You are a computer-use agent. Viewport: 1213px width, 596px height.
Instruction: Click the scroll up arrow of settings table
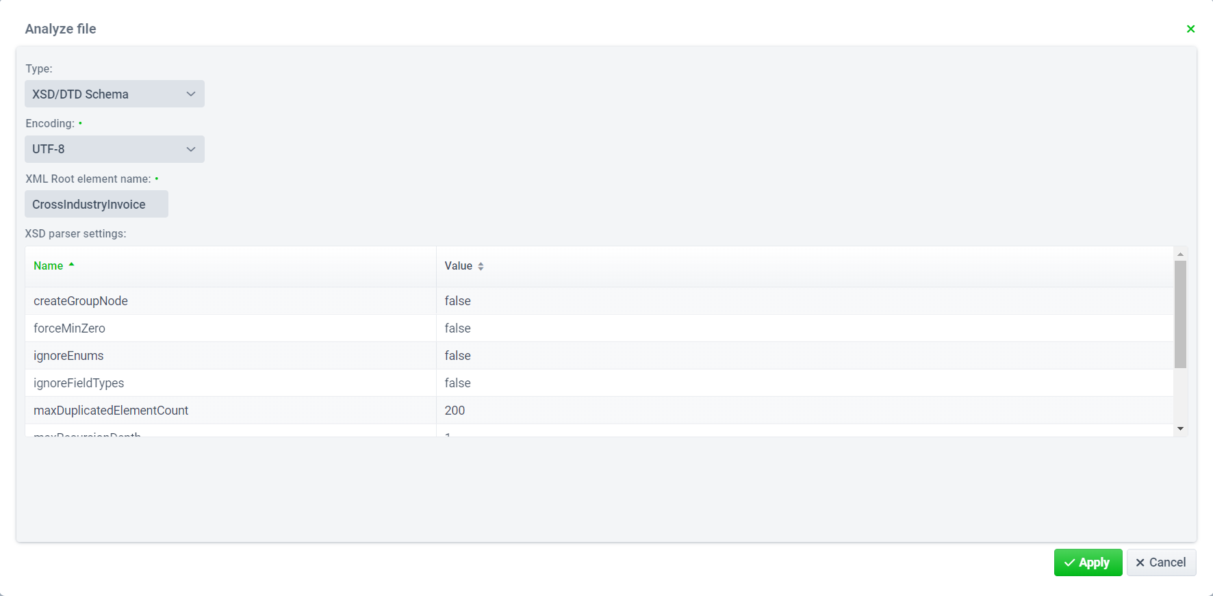1180,254
